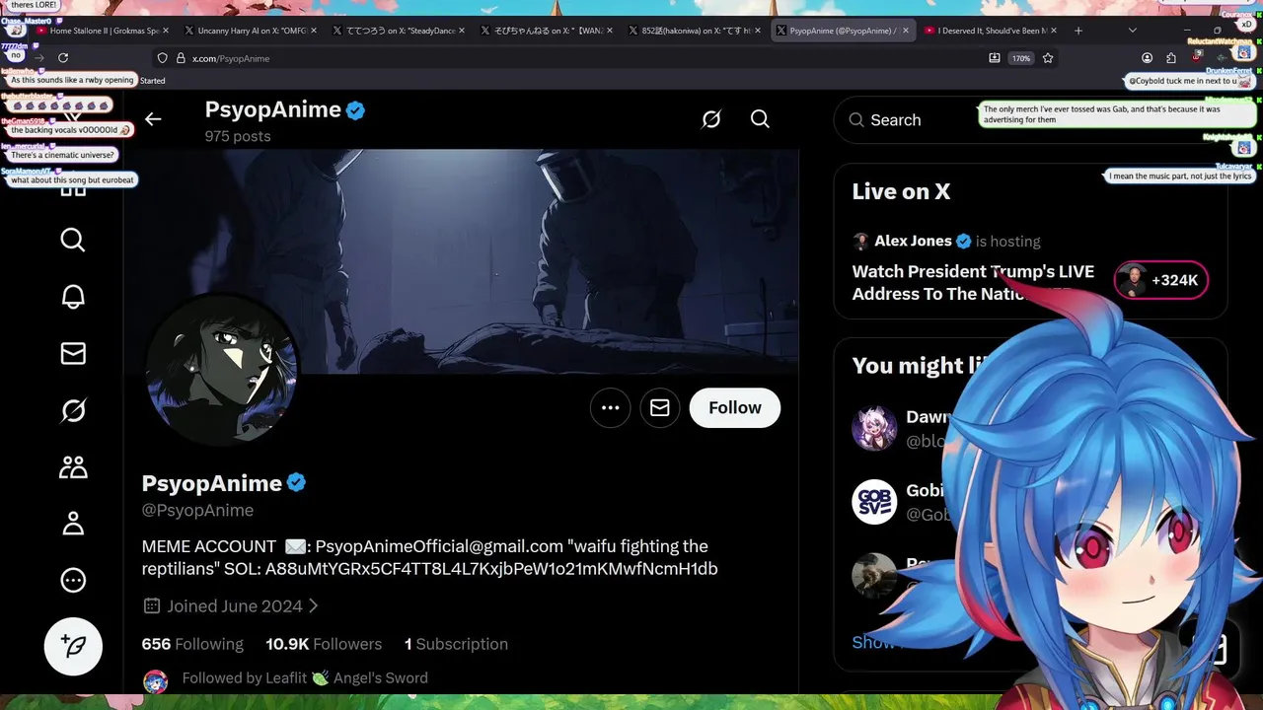Search this profile's posts using the magnifier icon
1263x710 pixels.
coord(760,119)
